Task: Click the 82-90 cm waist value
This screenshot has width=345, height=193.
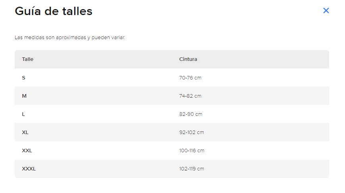Action: (x=191, y=114)
